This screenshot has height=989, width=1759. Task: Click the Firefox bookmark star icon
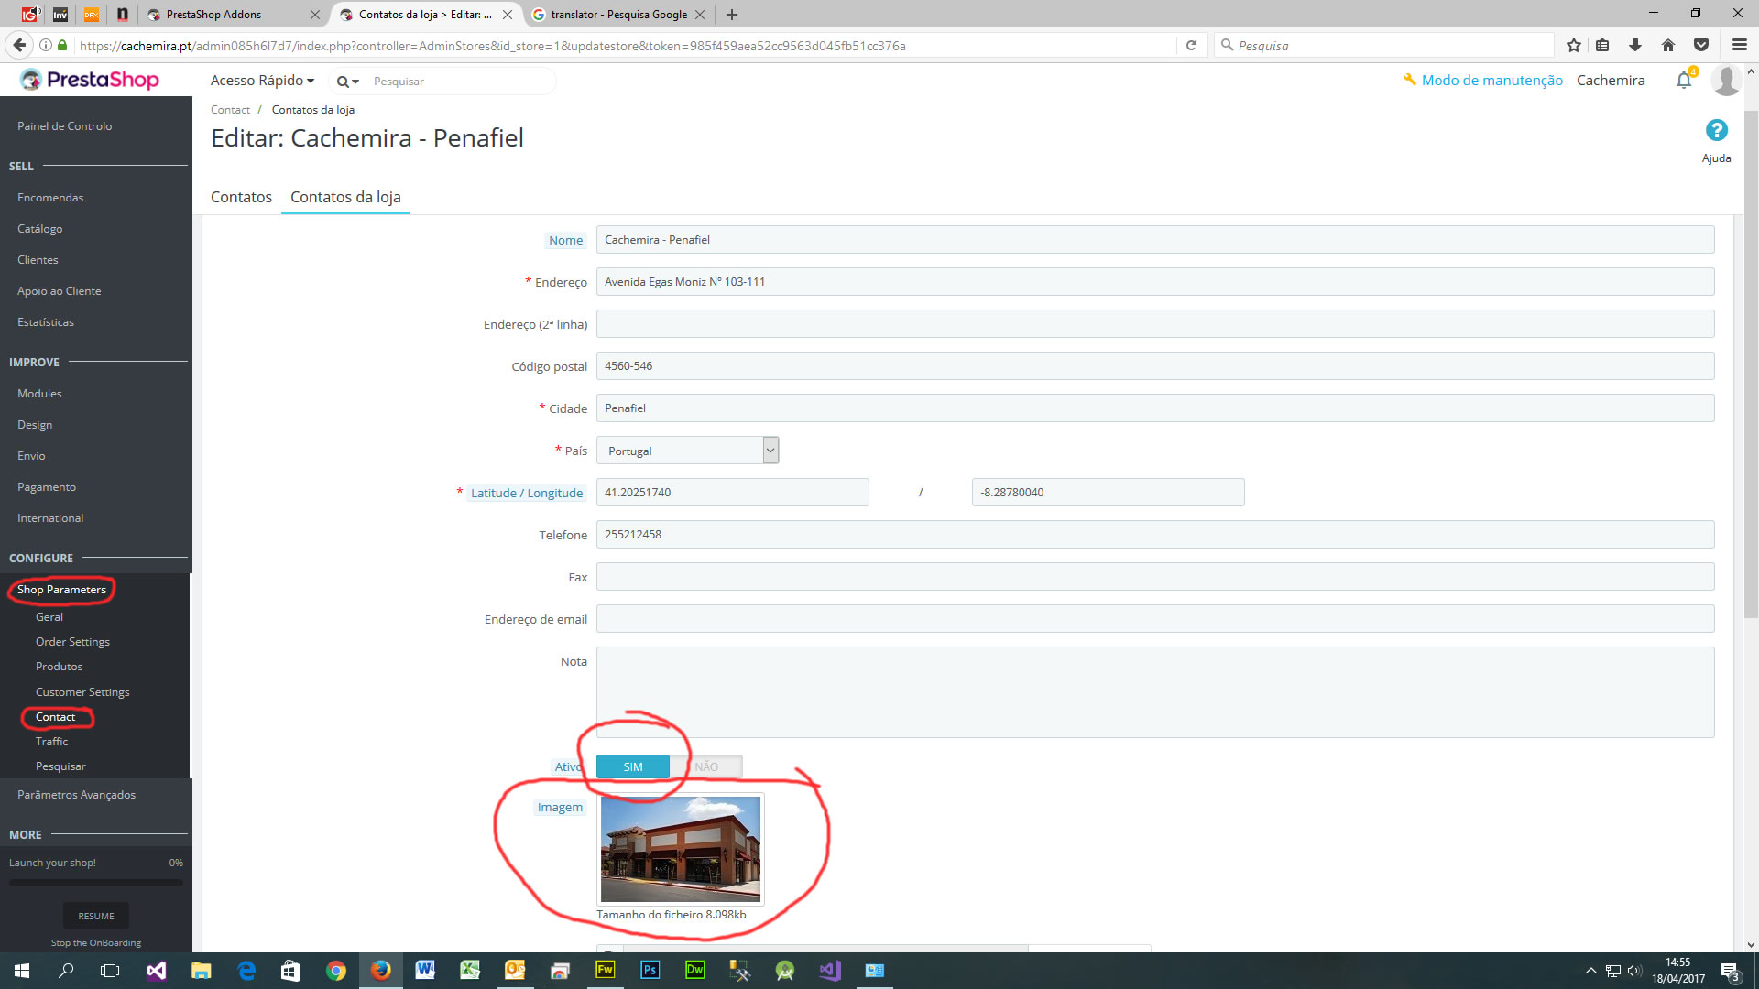1573,45
